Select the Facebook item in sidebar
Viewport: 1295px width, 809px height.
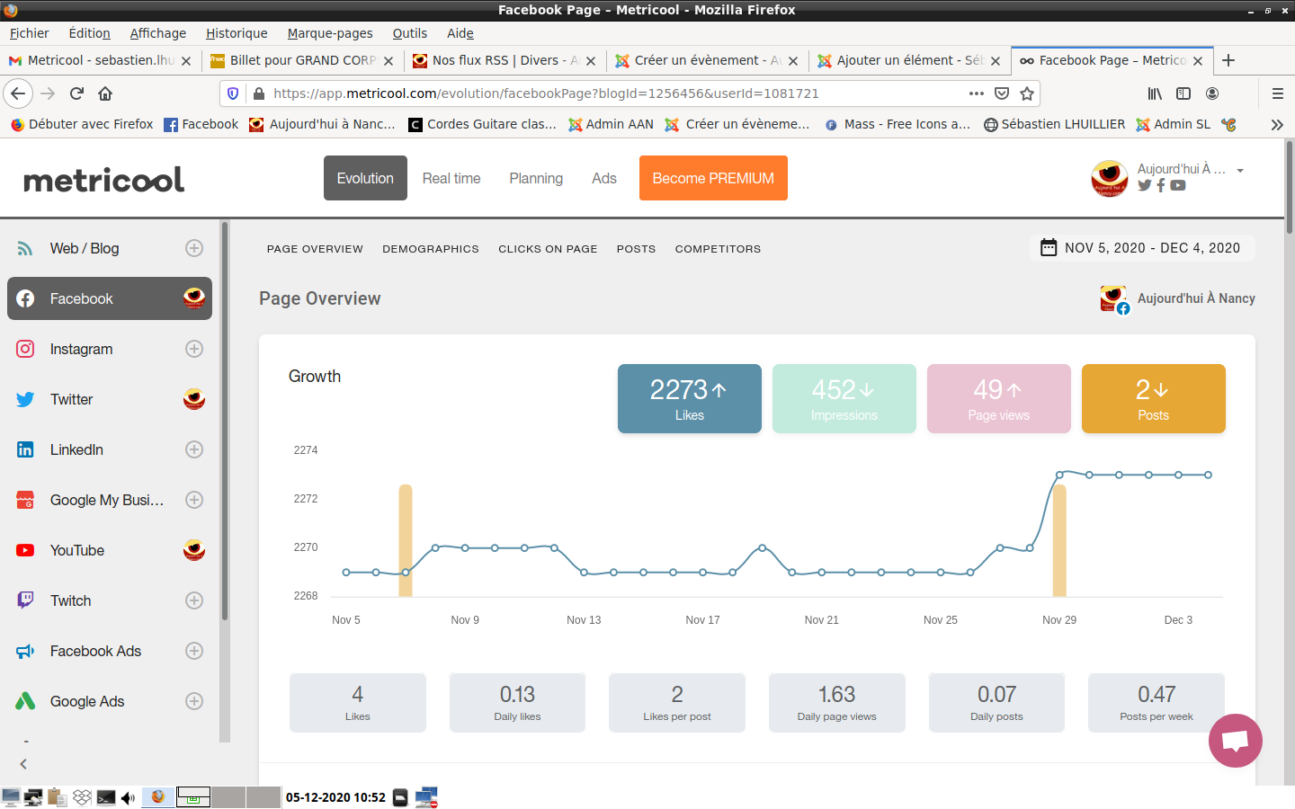pos(110,298)
